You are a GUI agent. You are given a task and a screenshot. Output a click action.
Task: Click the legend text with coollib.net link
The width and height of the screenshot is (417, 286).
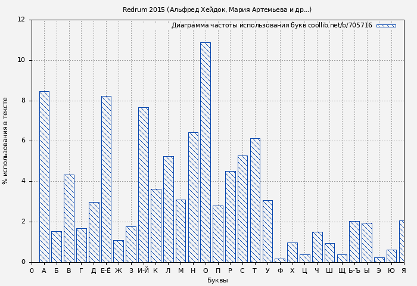coord(272,26)
